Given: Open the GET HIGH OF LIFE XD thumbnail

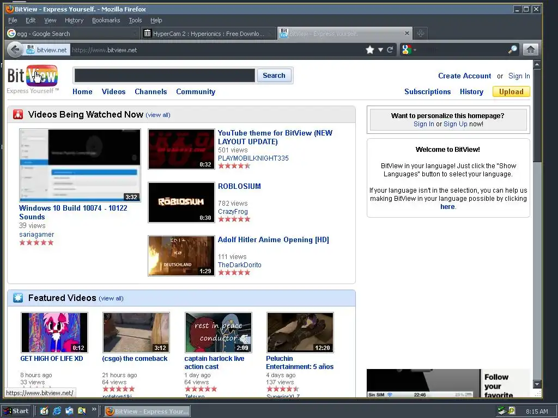Looking at the screenshot, I should 54,333.
